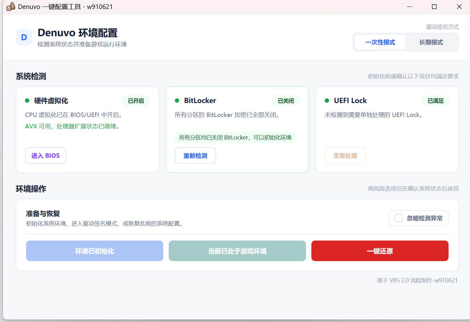
Task: Click the 基于 VBS 2.0 流程制作 footer text
Action: coord(417,280)
